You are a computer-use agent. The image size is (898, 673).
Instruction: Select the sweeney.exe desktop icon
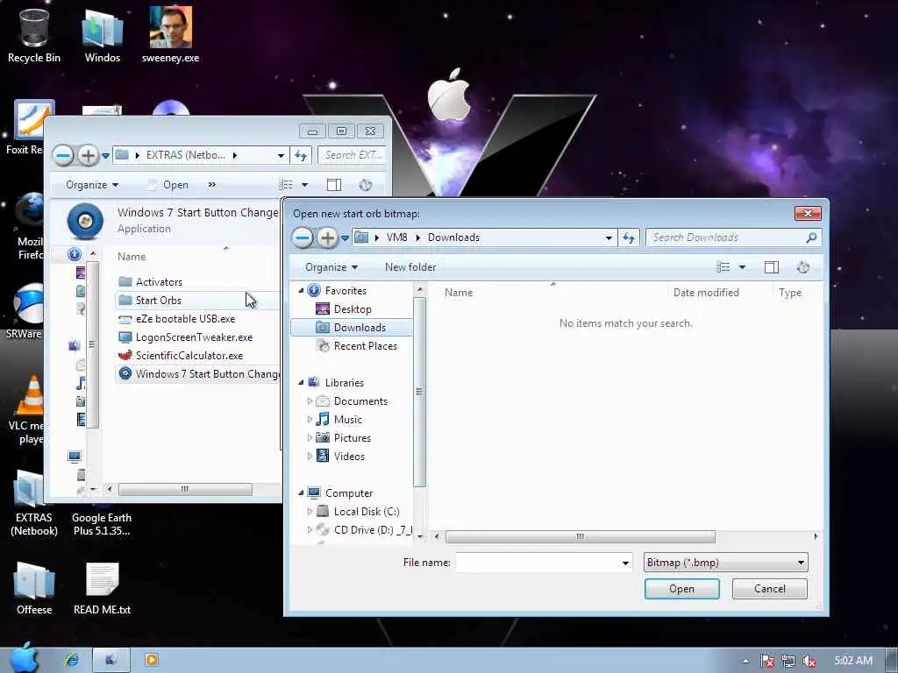(171, 34)
